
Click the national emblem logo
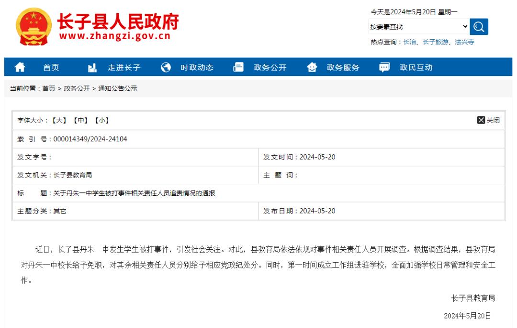point(34,27)
